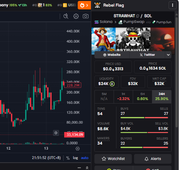The image size is (180, 170).
Task: Click the FDV $32K box
Action: pos(133,82)
